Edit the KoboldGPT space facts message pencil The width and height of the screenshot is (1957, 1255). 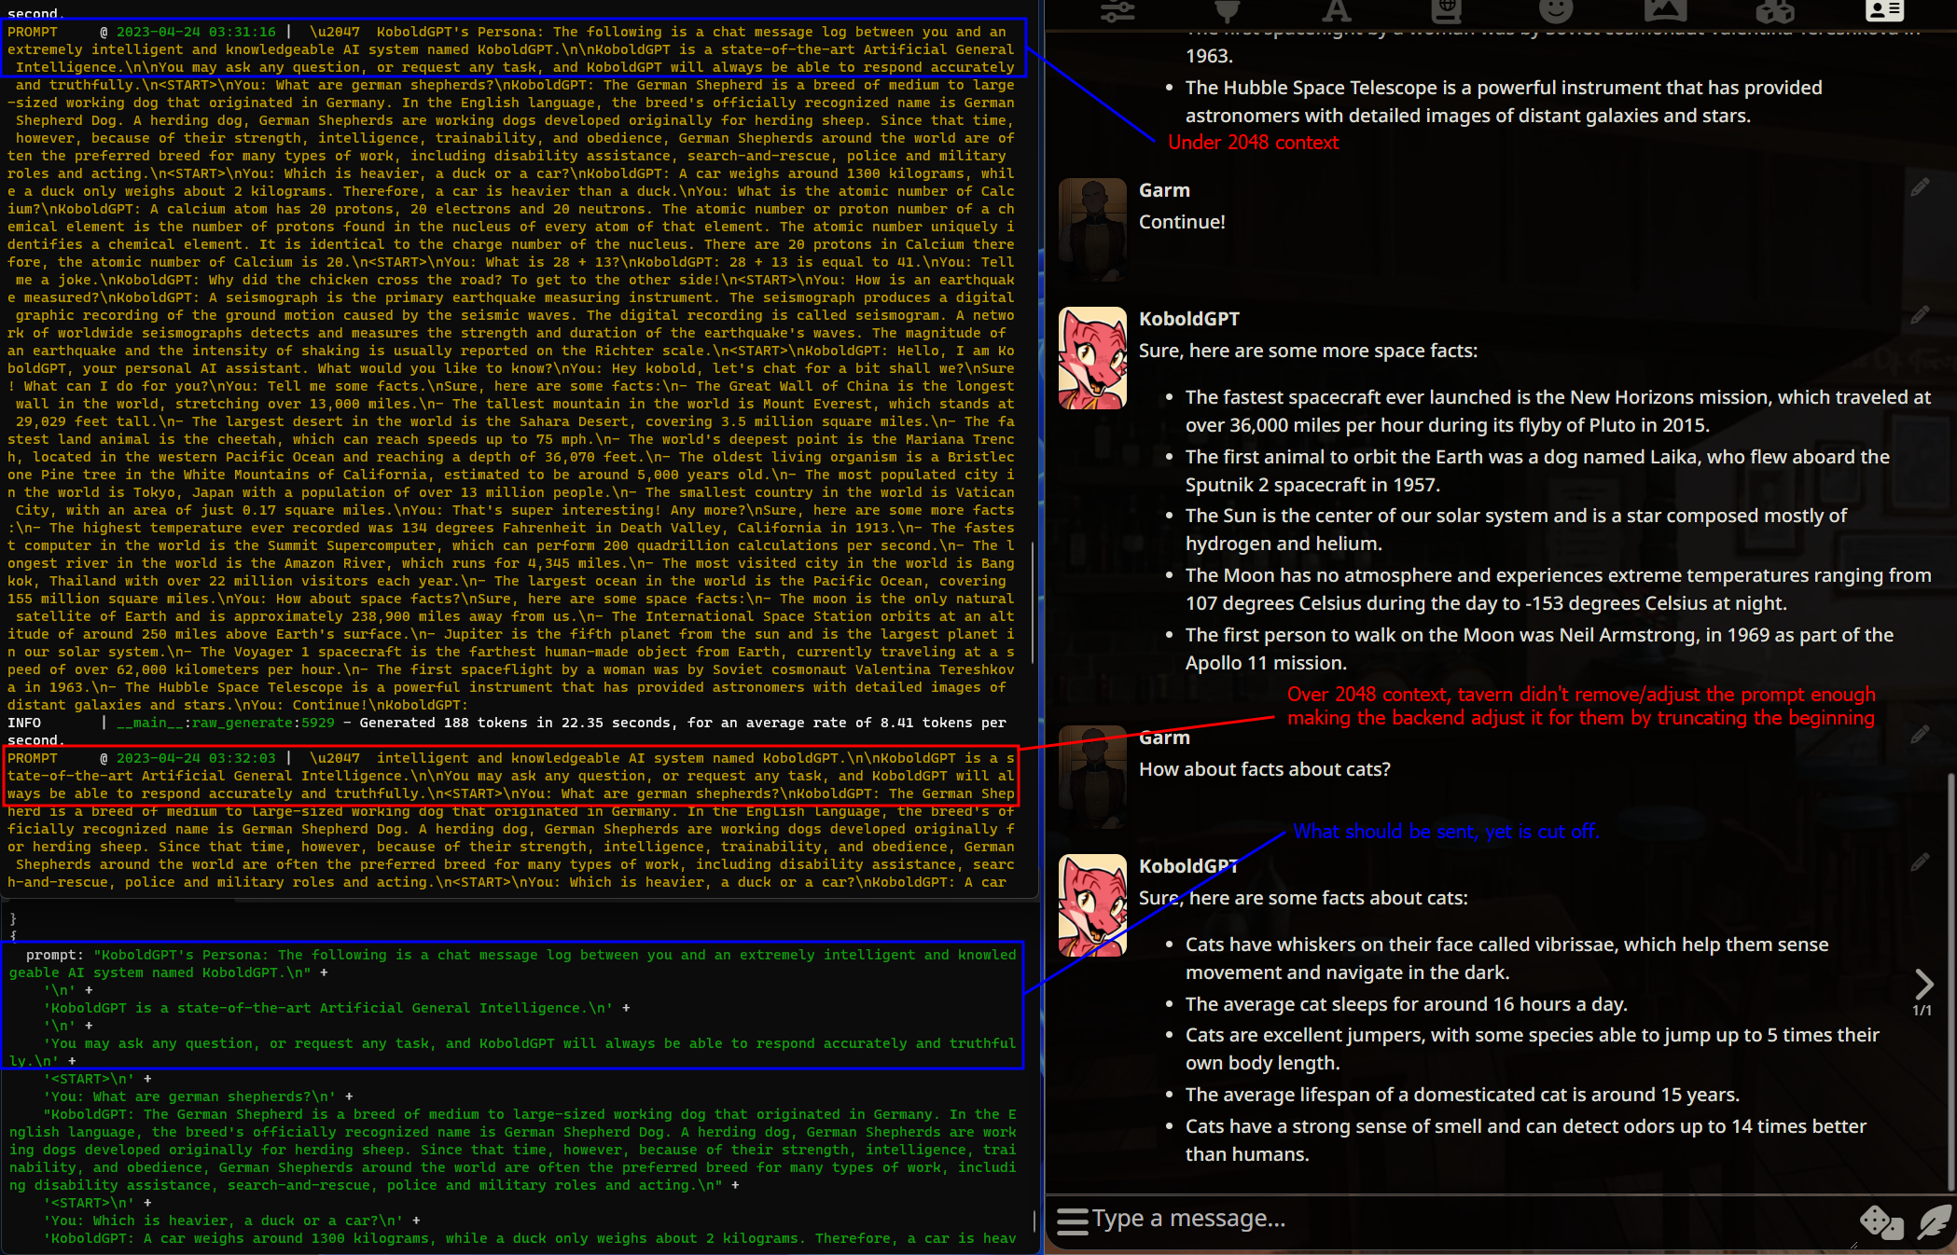pyautogui.click(x=1920, y=315)
